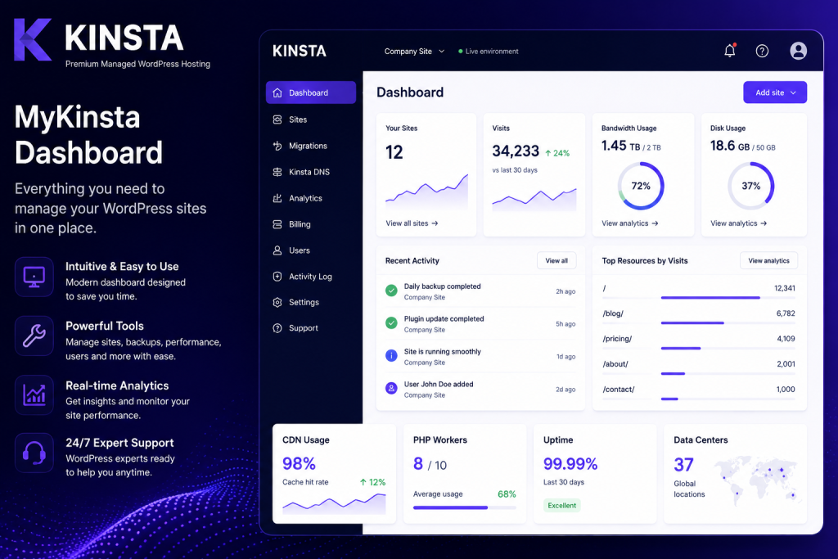Click the Migrations icon in sidebar
Screen dimensions: 838x559
(277, 146)
